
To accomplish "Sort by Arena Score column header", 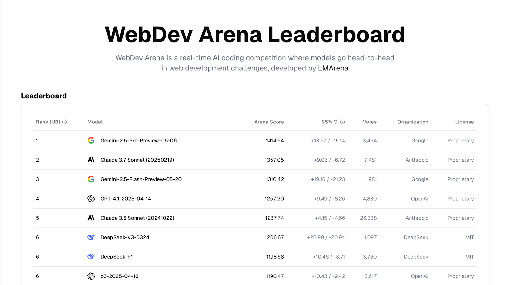I will pos(269,122).
